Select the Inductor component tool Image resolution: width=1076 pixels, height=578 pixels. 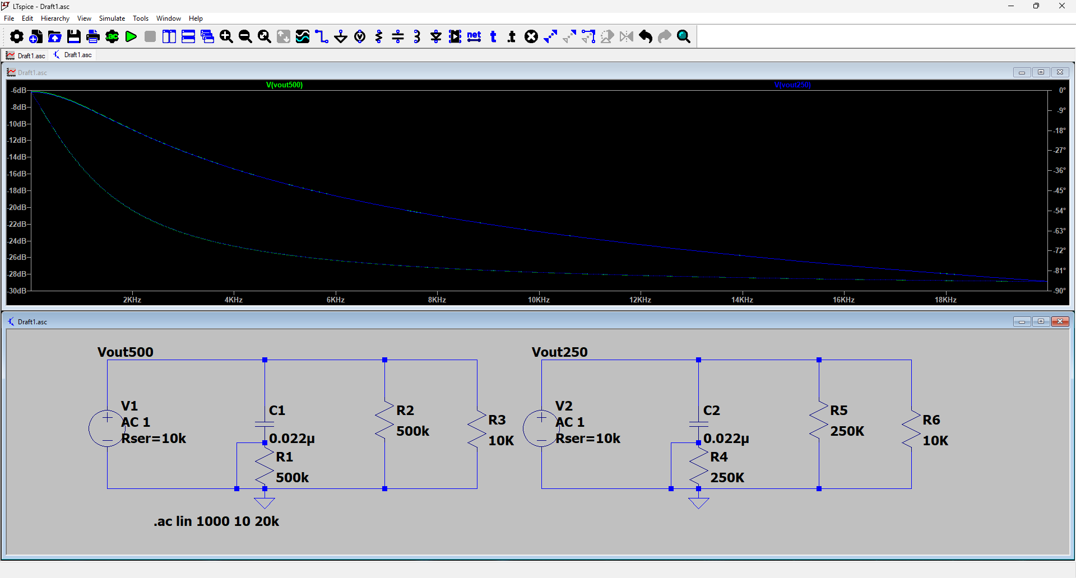[x=417, y=37]
